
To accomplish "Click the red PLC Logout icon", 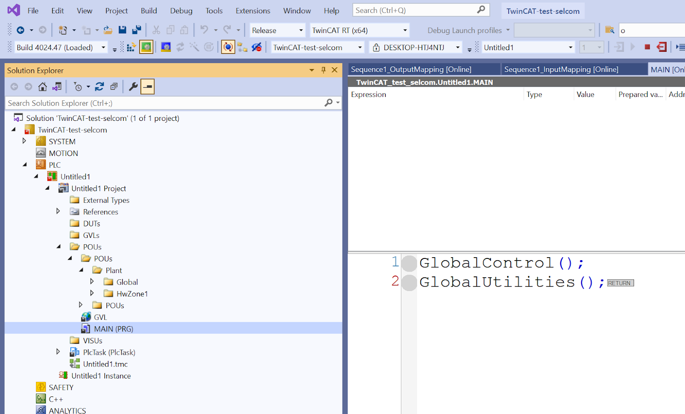I will tap(661, 47).
